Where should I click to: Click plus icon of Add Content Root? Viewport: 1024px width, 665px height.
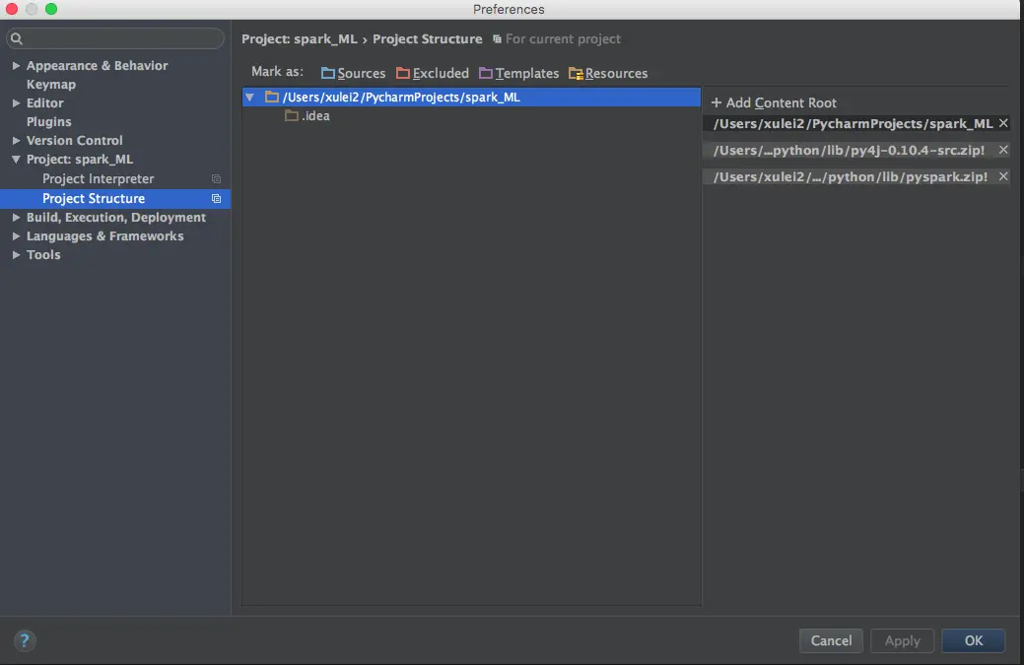tap(717, 102)
